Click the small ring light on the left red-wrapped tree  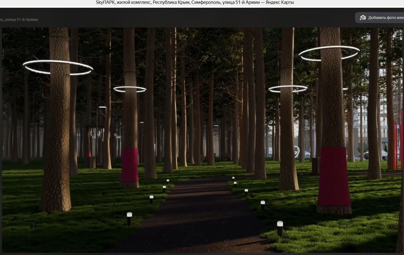[130, 89]
